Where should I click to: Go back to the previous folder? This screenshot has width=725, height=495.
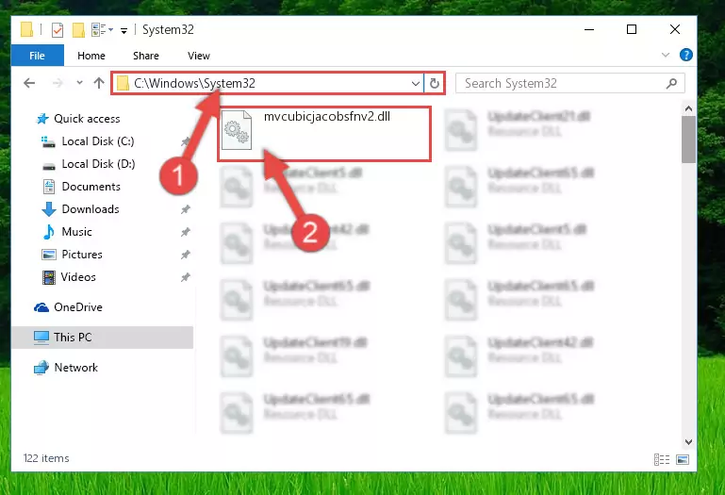[x=29, y=83]
